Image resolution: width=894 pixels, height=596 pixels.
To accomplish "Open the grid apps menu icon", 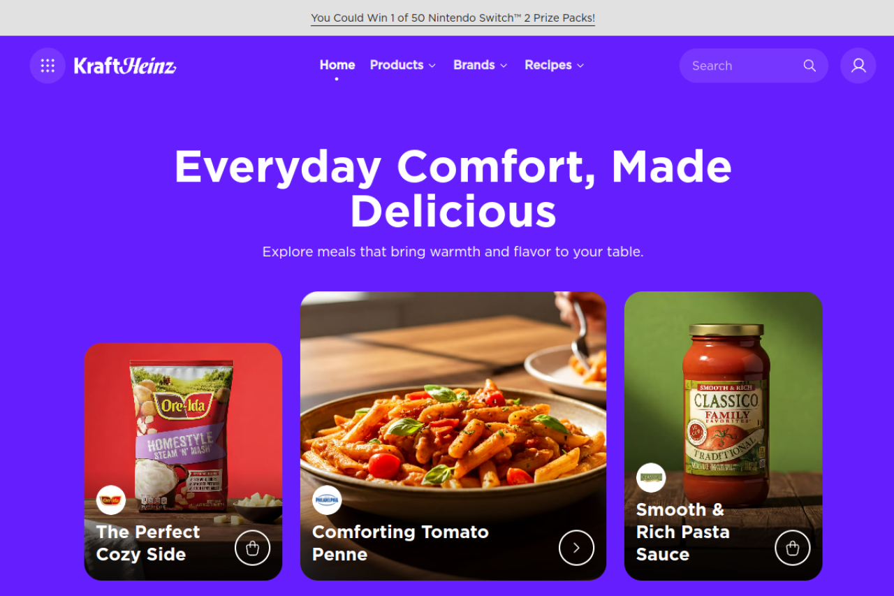I will (x=47, y=66).
